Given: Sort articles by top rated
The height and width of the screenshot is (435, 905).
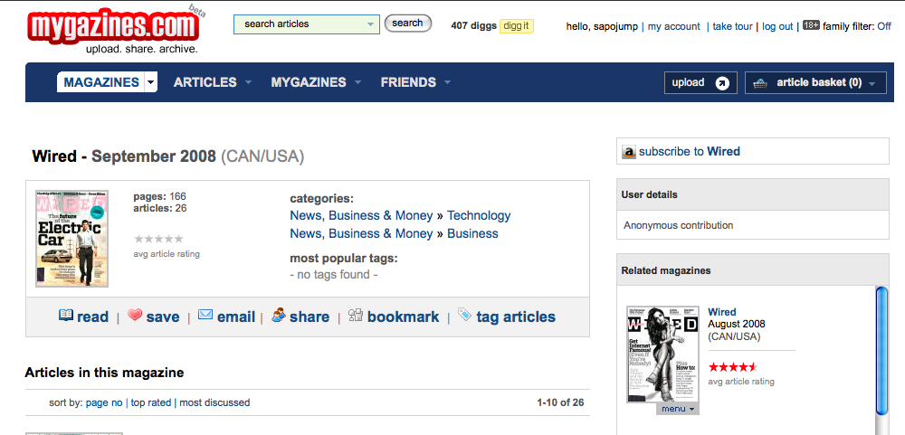Looking at the screenshot, I should pyautogui.click(x=151, y=402).
